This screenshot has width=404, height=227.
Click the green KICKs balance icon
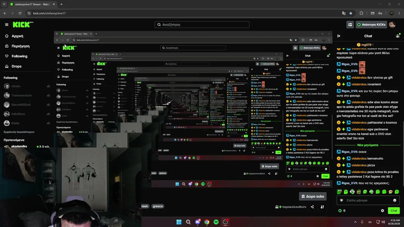pos(340,211)
